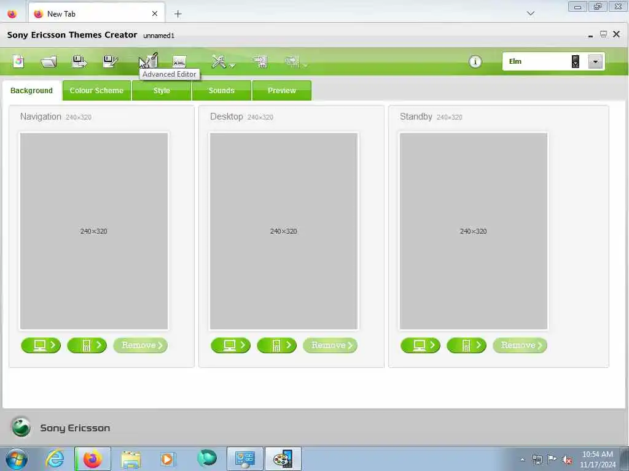Open a theme file via the folder icon
Viewport: 629px width, 471px height.
click(x=49, y=62)
